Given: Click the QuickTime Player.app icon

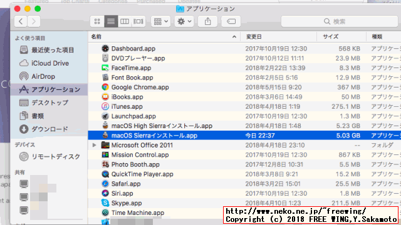Looking at the screenshot, I should [105, 174].
